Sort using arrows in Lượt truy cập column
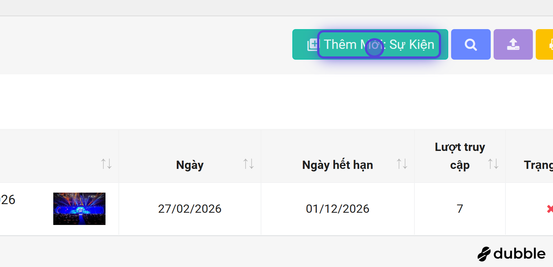Image resolution: width=553 pixels, height=267 pixels. pos(493,164)
